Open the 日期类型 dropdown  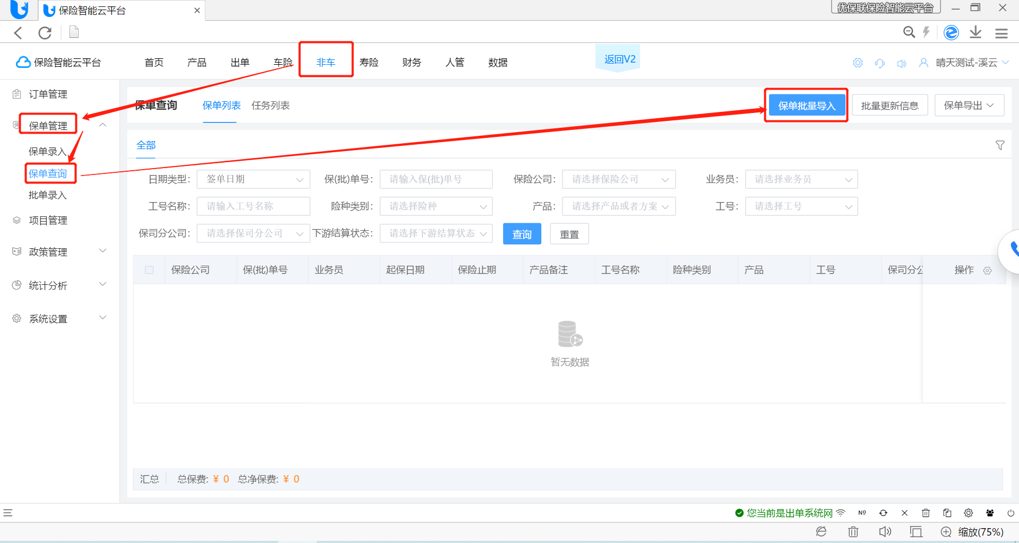point(253,179)
